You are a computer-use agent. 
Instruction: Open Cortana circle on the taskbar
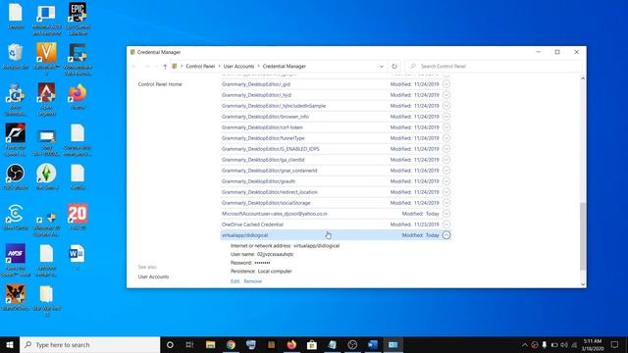(x=170, y=344)
